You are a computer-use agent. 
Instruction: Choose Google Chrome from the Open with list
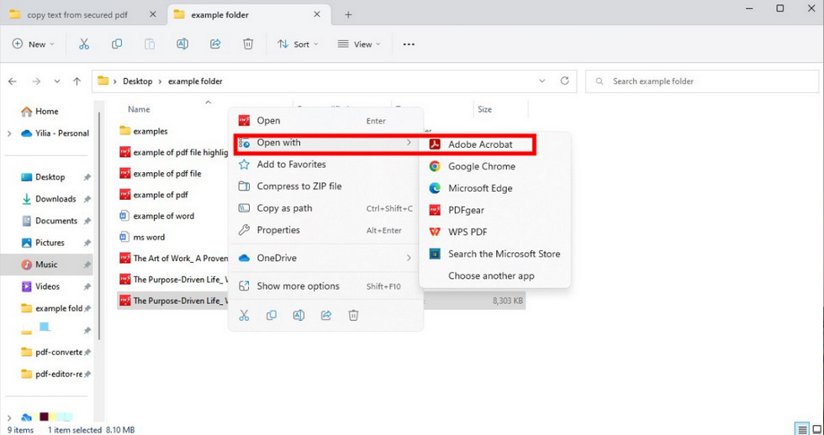click(x=494, y=166)
